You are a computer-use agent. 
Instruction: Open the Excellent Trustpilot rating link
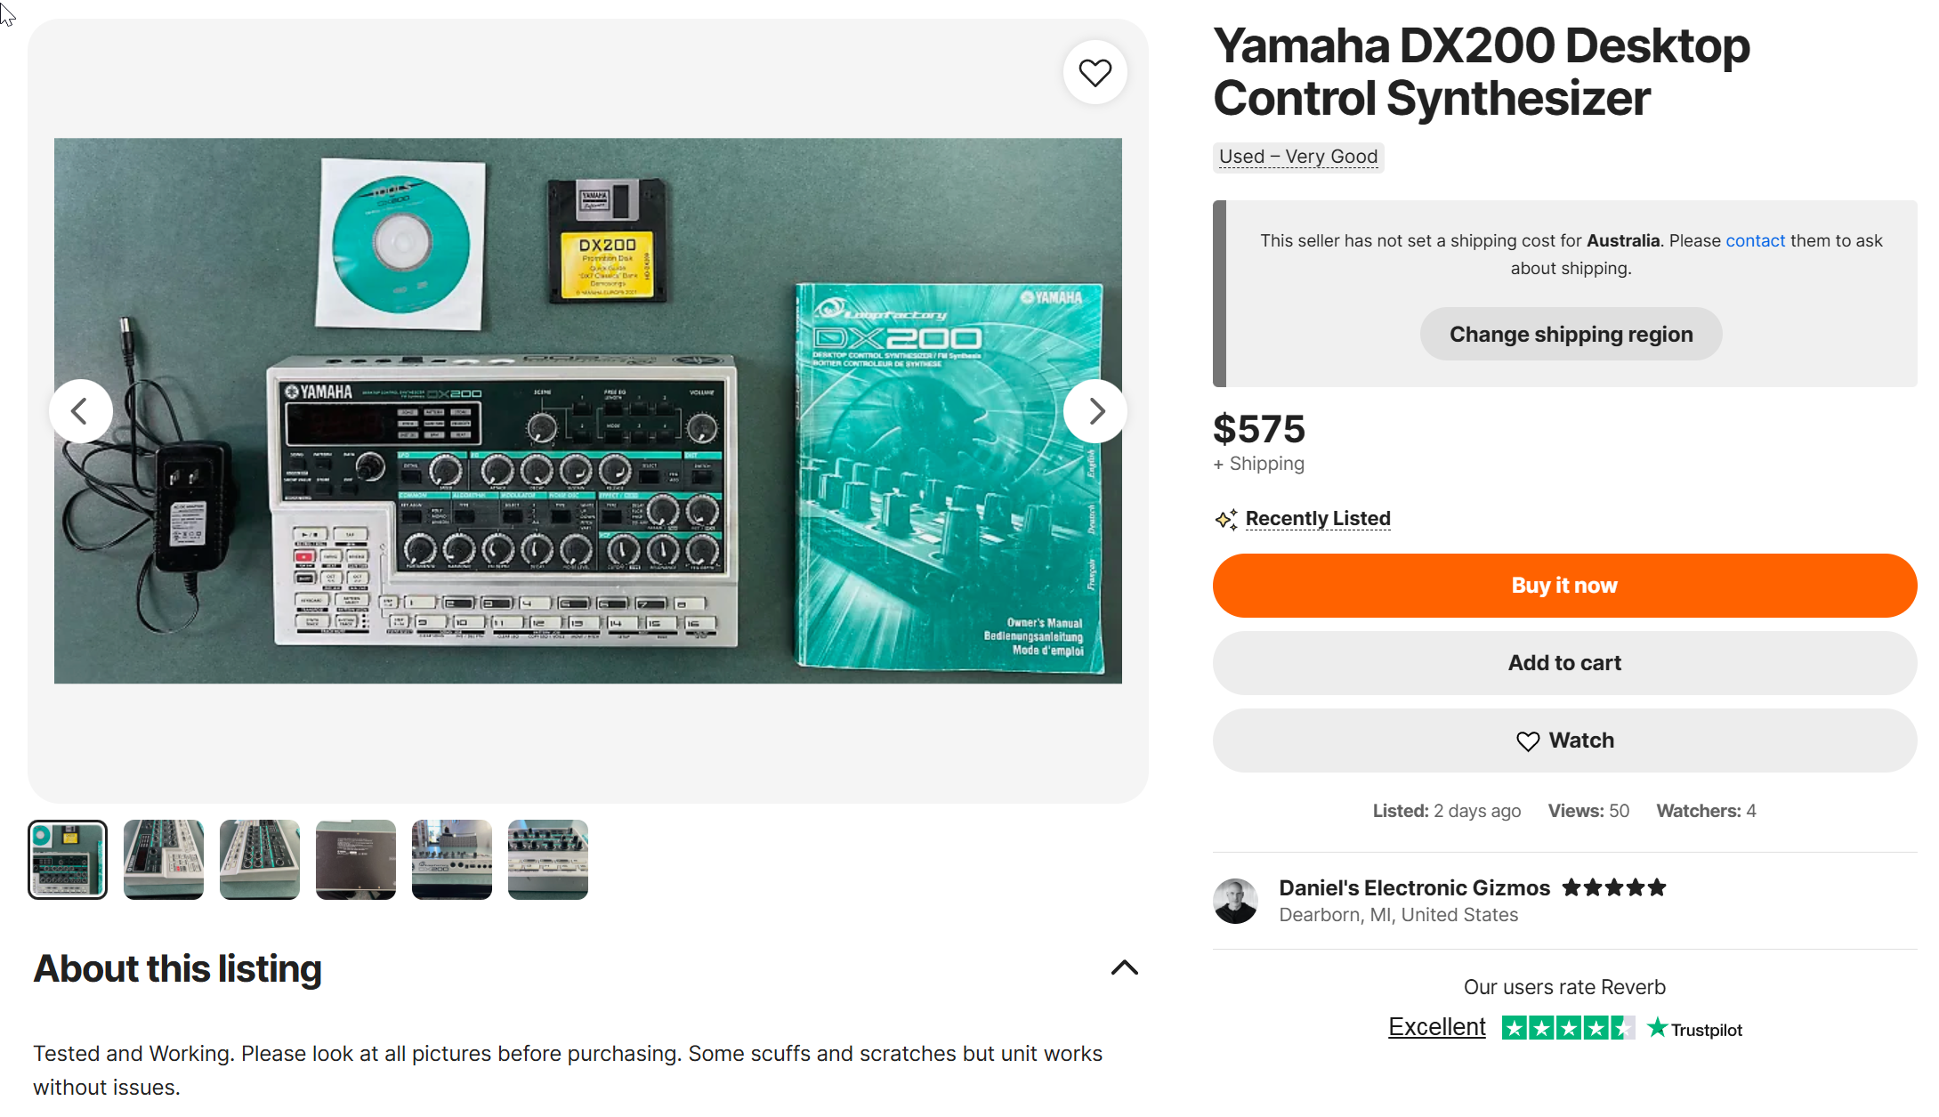(1436, 1027)
